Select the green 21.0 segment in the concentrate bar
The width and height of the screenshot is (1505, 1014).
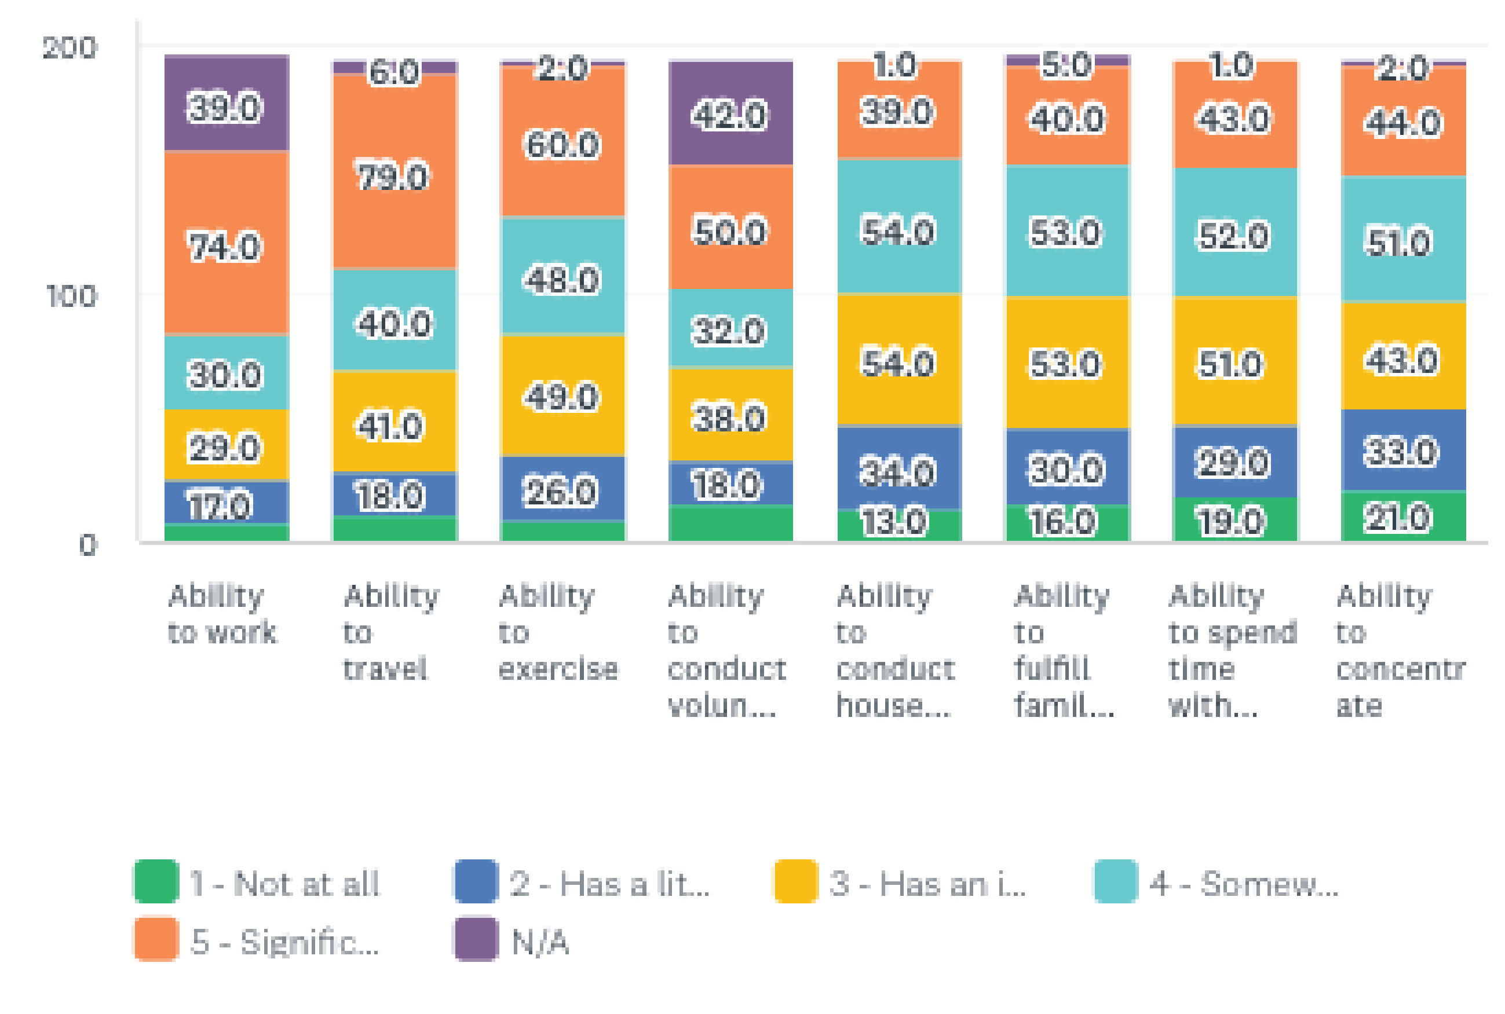[1403, 516]
